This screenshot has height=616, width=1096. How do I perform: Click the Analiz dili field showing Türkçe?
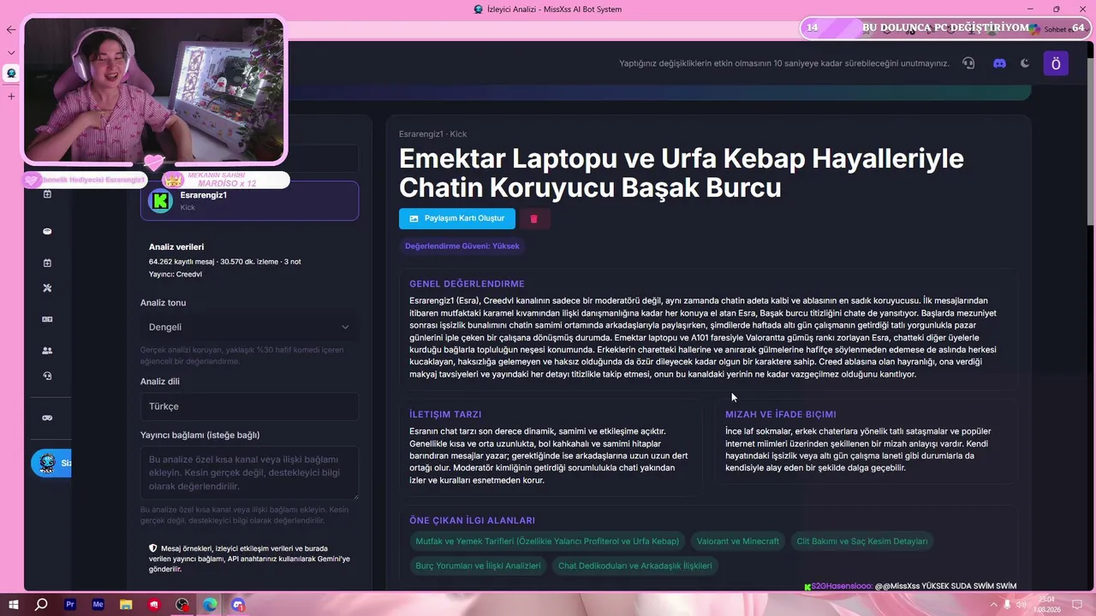249,406
